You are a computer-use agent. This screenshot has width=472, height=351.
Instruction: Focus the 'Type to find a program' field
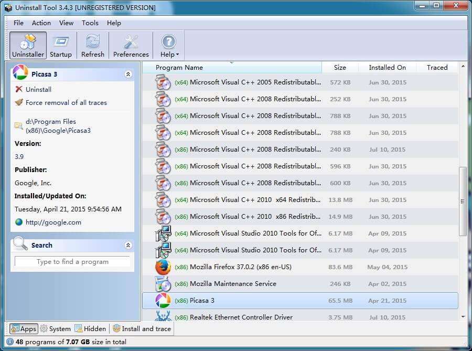pyautogui.click(x=72, y=262)
